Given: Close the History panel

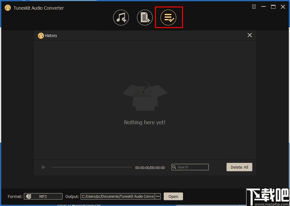Looking at the screenshot, I should click(250, 35).
